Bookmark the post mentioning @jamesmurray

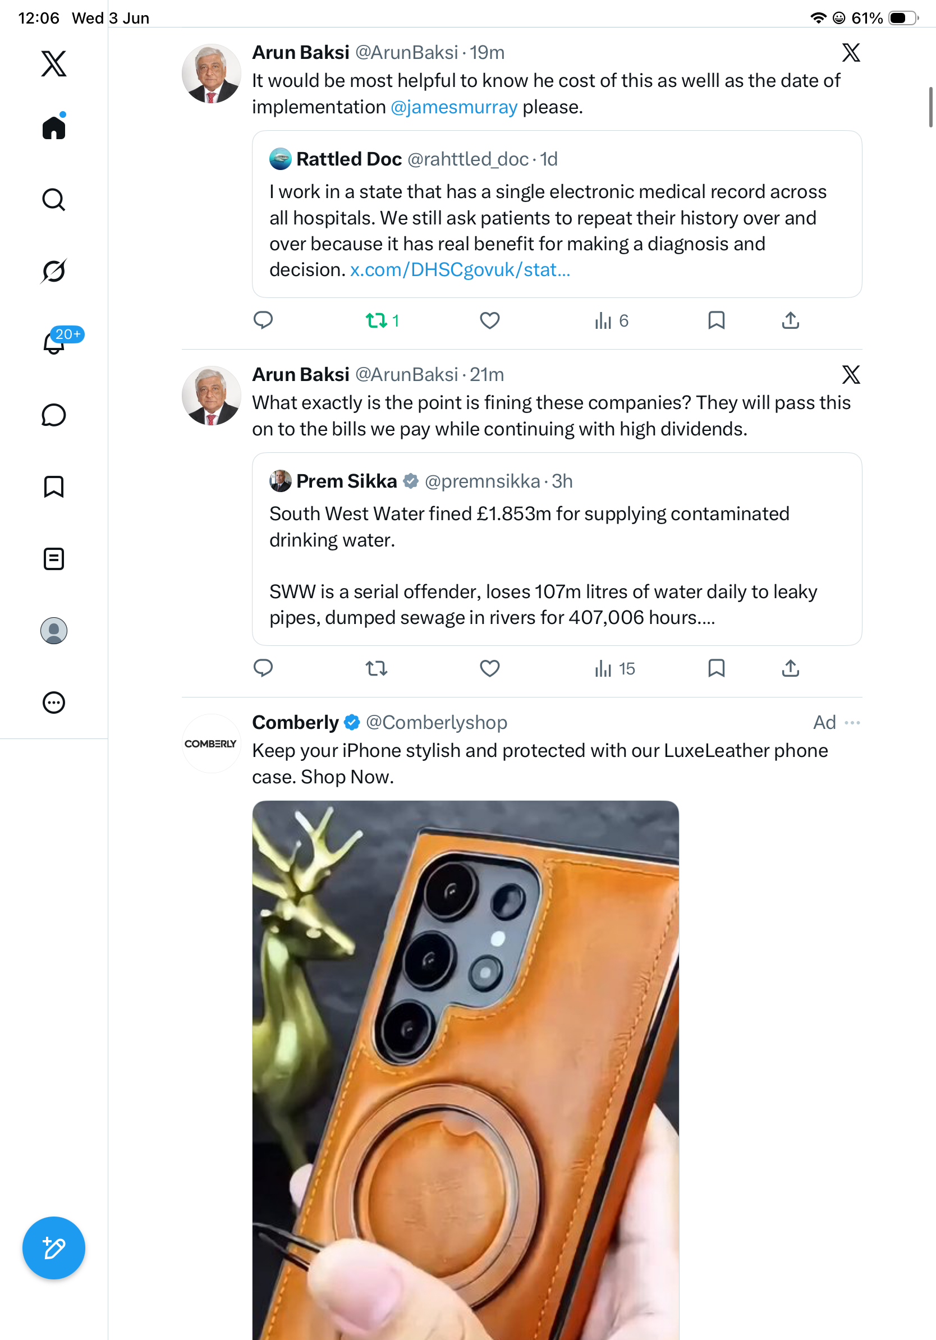point(716,320)
